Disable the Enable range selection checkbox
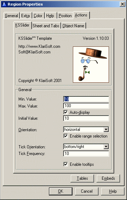127x200 pixels. (x=66, y=136)
